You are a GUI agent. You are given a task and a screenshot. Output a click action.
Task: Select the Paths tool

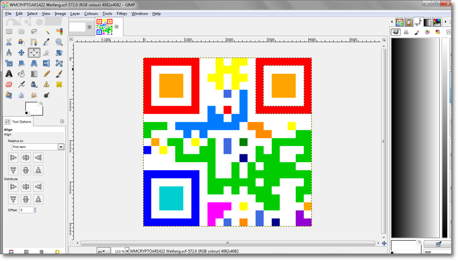coord(34,42)
